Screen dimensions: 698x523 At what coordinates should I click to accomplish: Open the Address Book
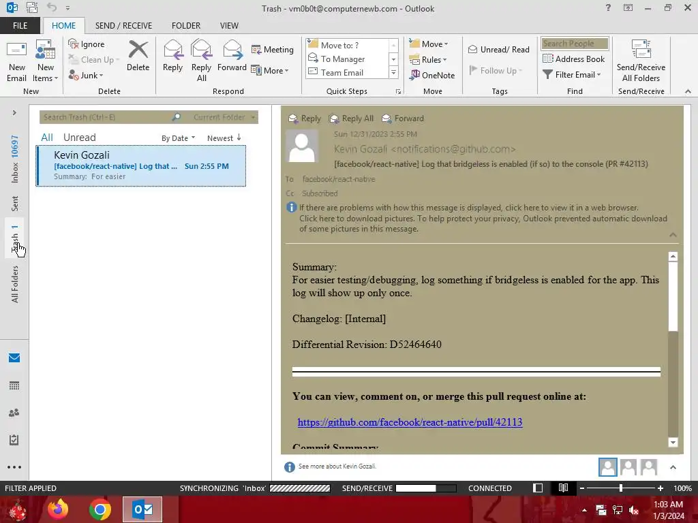(573, 59)
